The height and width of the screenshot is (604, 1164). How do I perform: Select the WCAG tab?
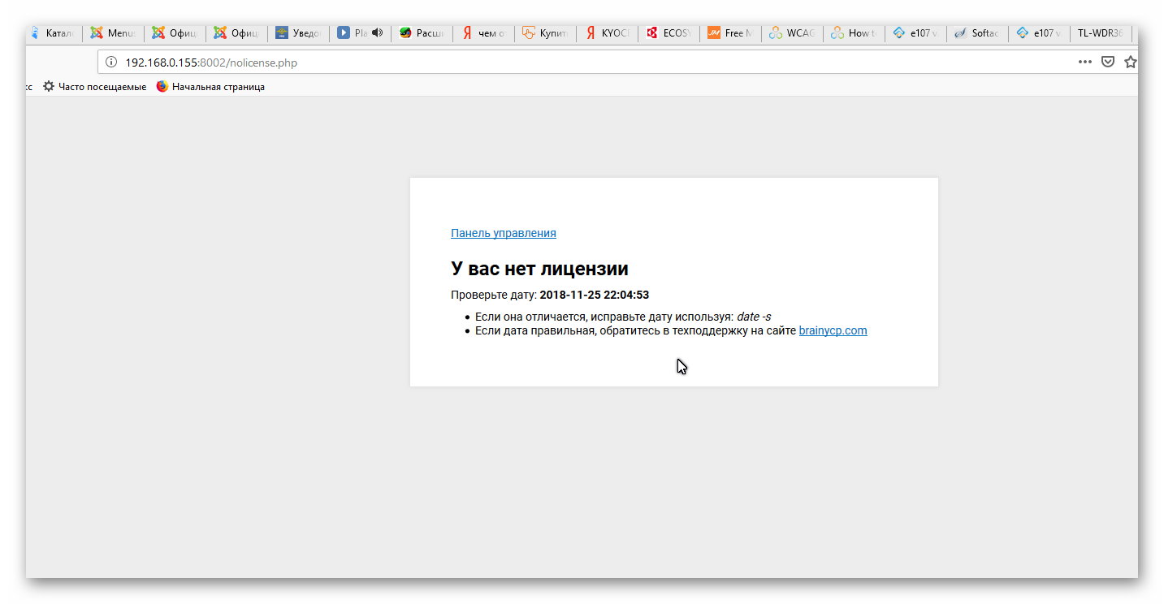click(794, 33)
